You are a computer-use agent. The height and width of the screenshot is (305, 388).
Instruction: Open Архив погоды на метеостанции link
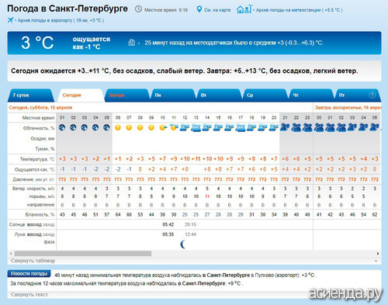pos(299,10)
